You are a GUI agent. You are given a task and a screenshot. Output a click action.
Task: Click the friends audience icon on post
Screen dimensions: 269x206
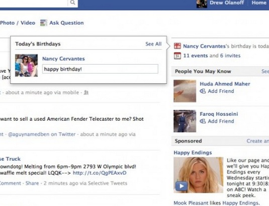86,93
